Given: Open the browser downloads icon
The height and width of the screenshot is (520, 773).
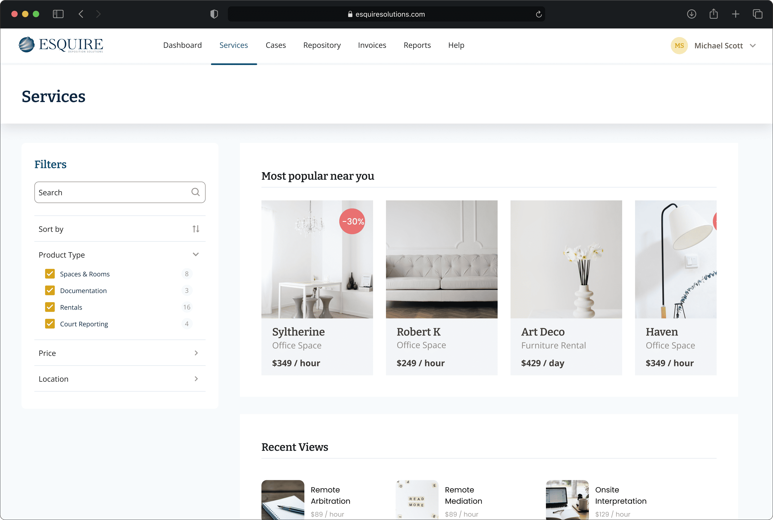Looking at the screenshot, I should [x=691, y=14].
